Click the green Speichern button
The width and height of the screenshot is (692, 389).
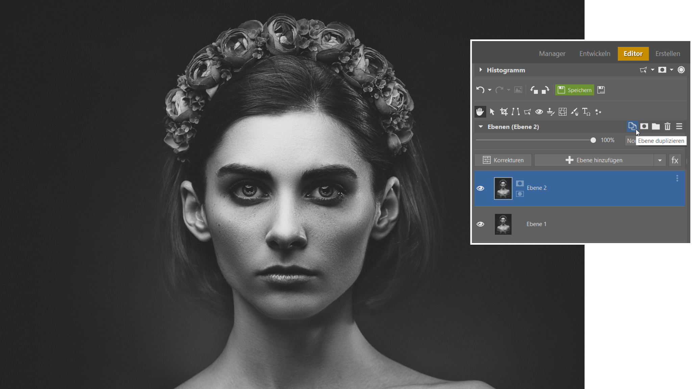[574, 90]
